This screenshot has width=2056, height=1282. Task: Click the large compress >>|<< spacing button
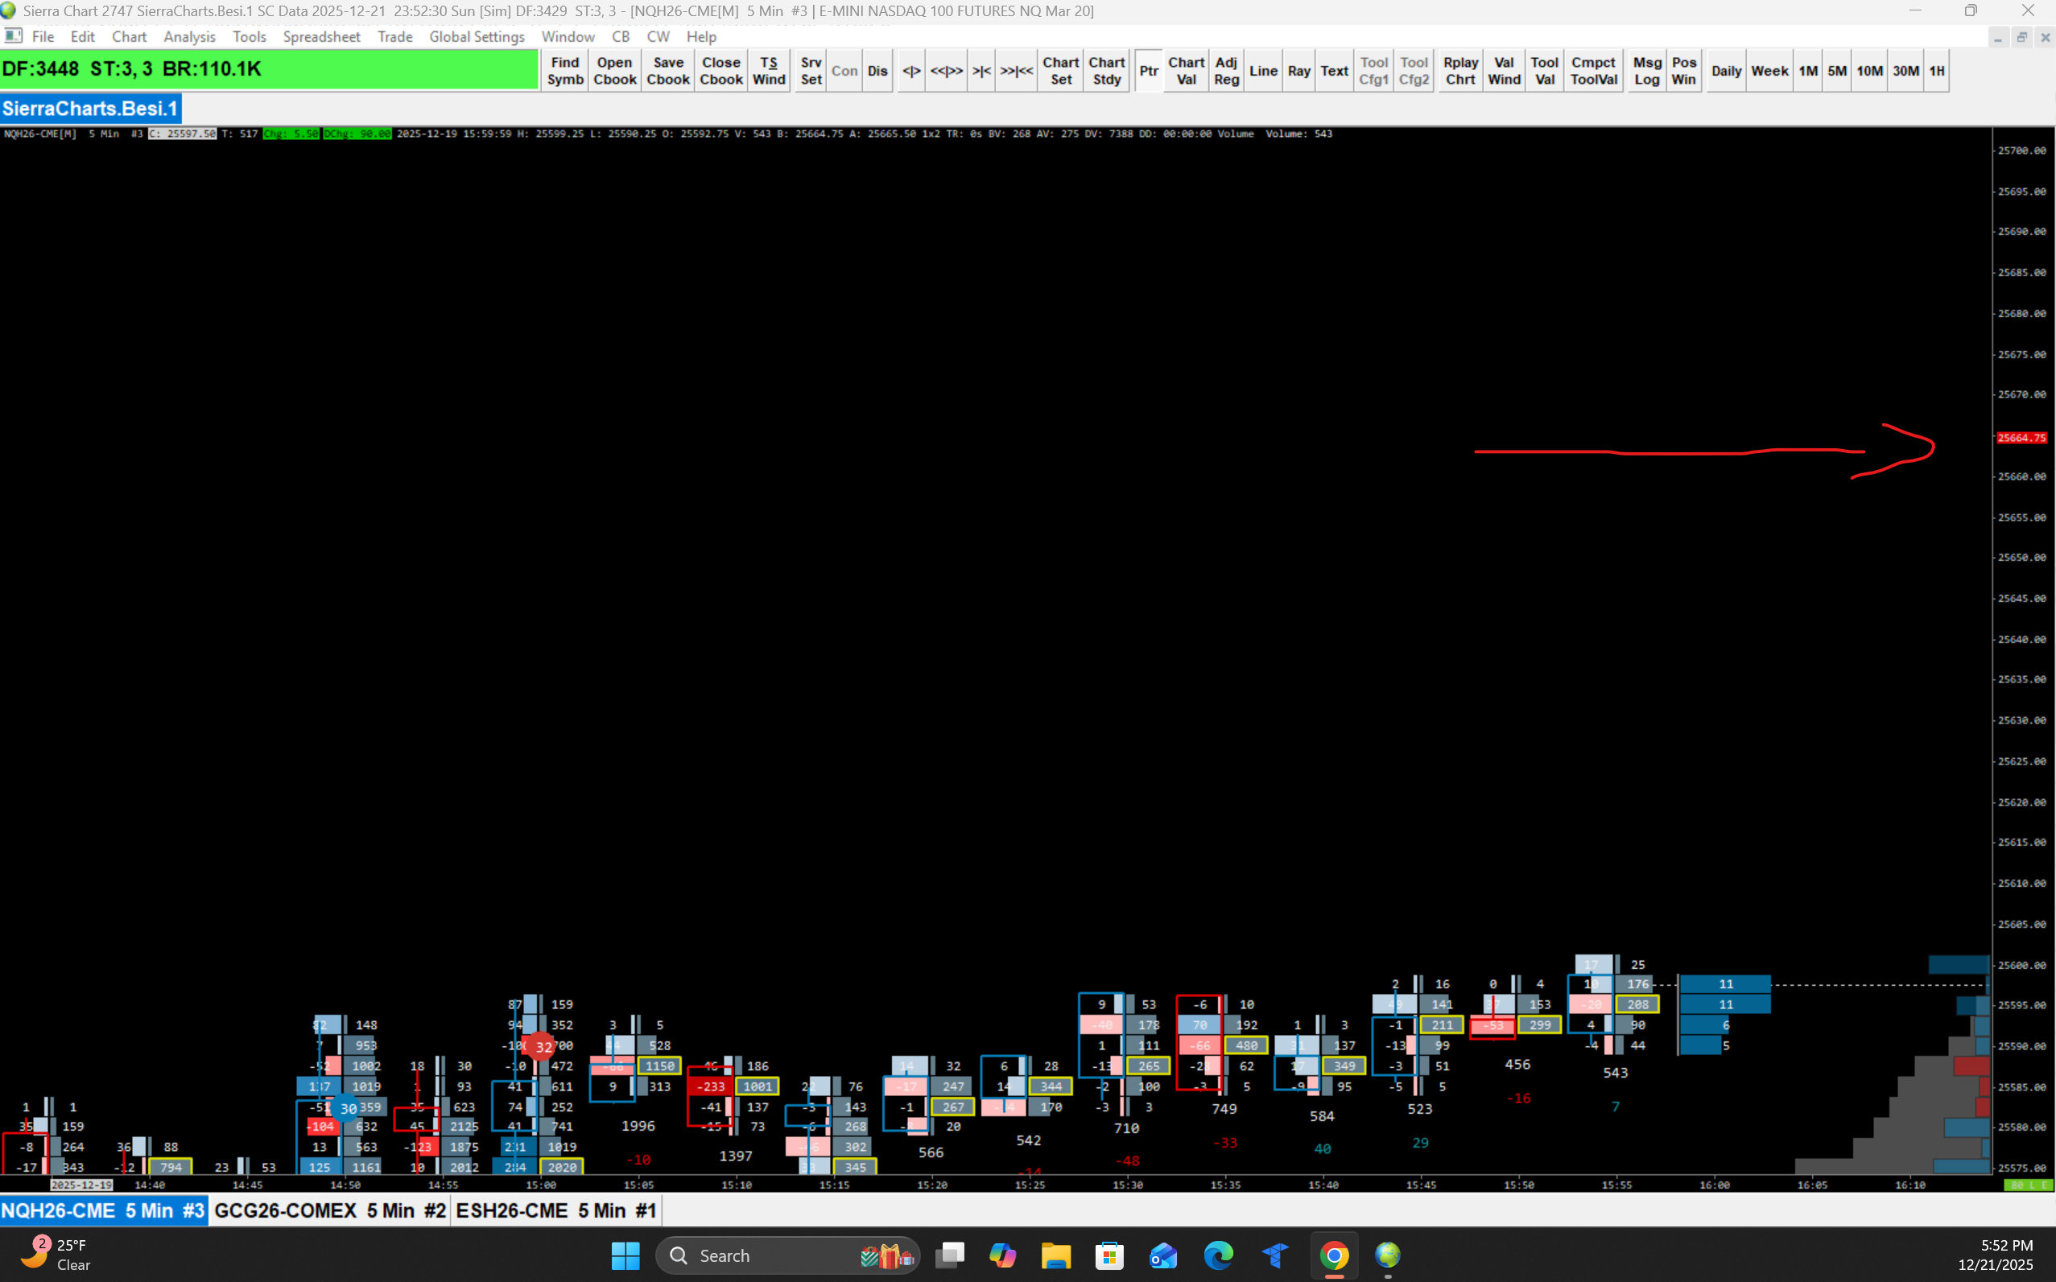click(1016, 71)
